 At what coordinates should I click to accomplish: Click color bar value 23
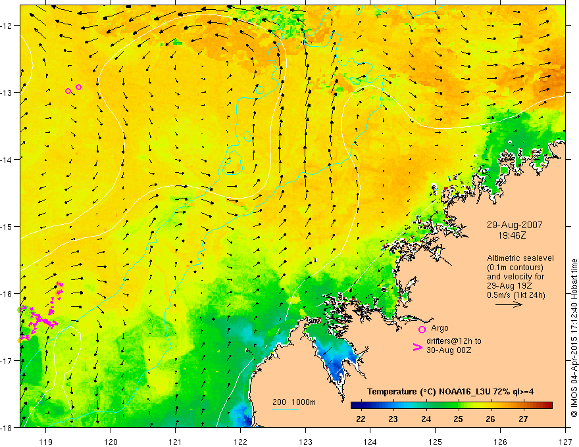tap(393, 419)
